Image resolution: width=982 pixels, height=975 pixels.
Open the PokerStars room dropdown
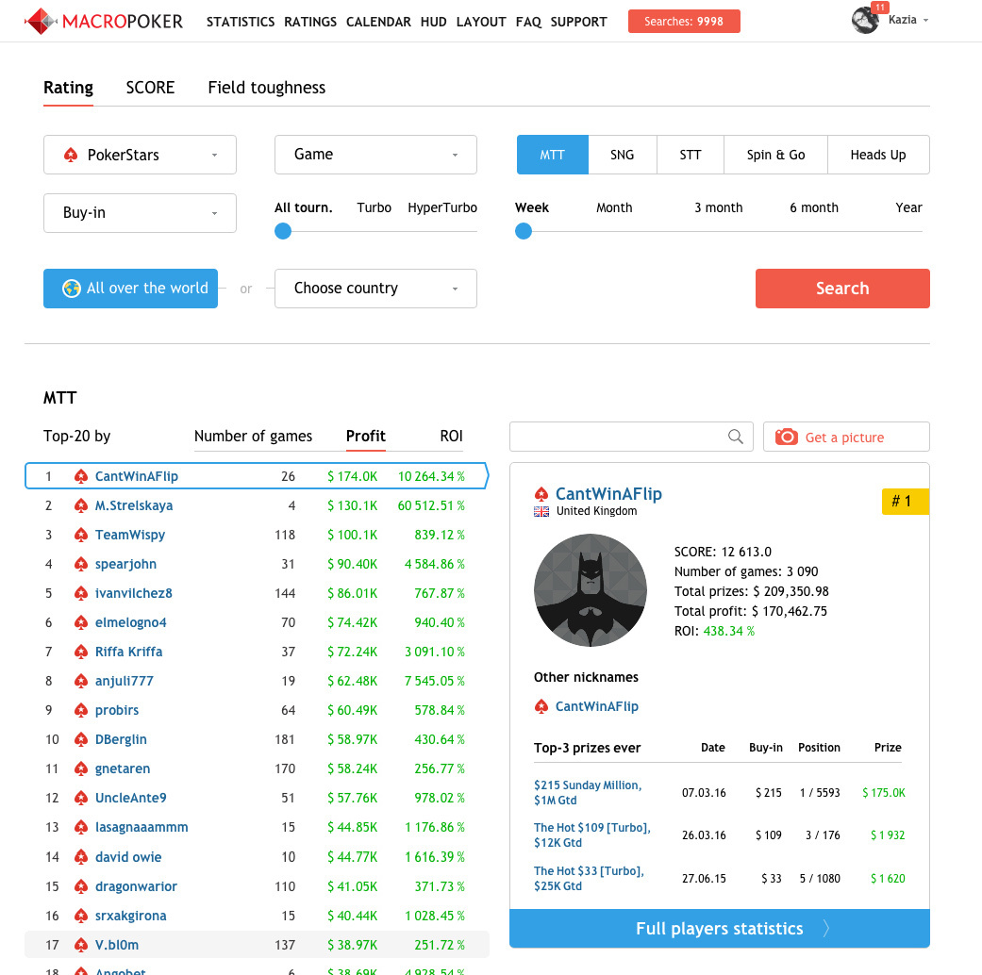pos(140,155)
